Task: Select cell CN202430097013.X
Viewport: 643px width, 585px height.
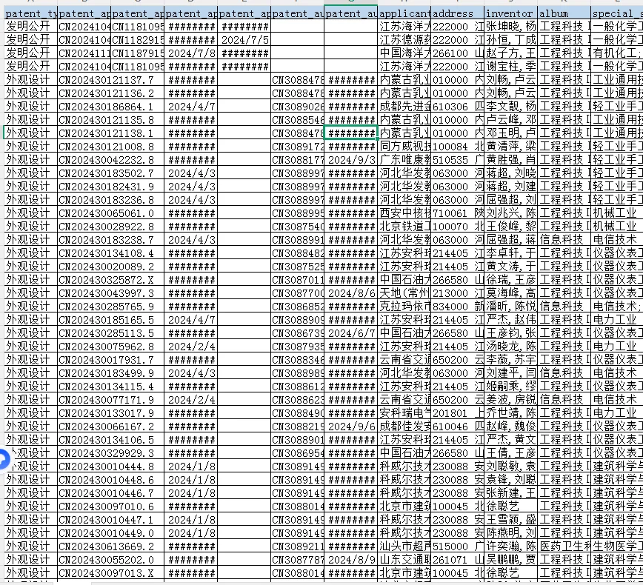Action: (x=110, y=572)
